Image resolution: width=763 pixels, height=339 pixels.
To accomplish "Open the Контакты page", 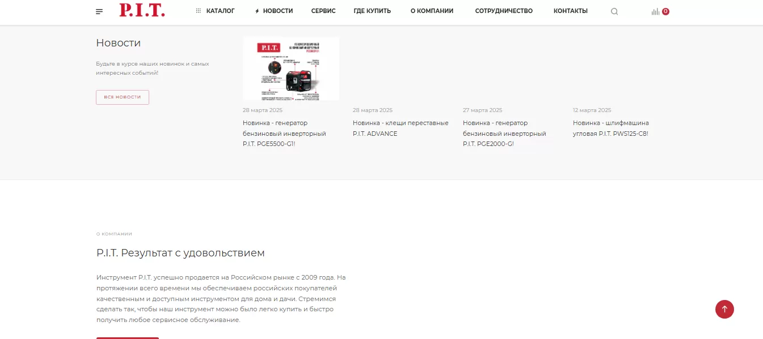I will tap(571, 11).
